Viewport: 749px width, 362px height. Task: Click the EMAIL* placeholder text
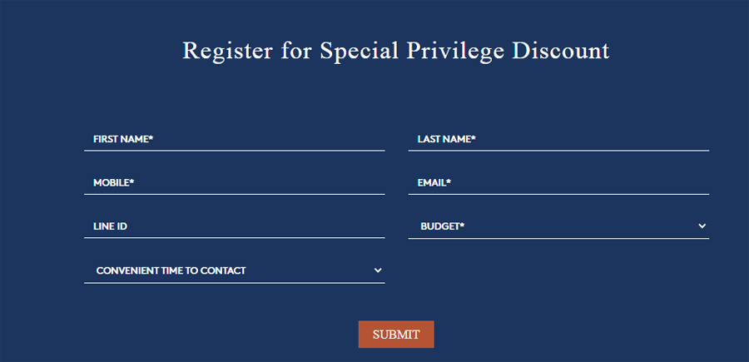(x=434, y=182)
